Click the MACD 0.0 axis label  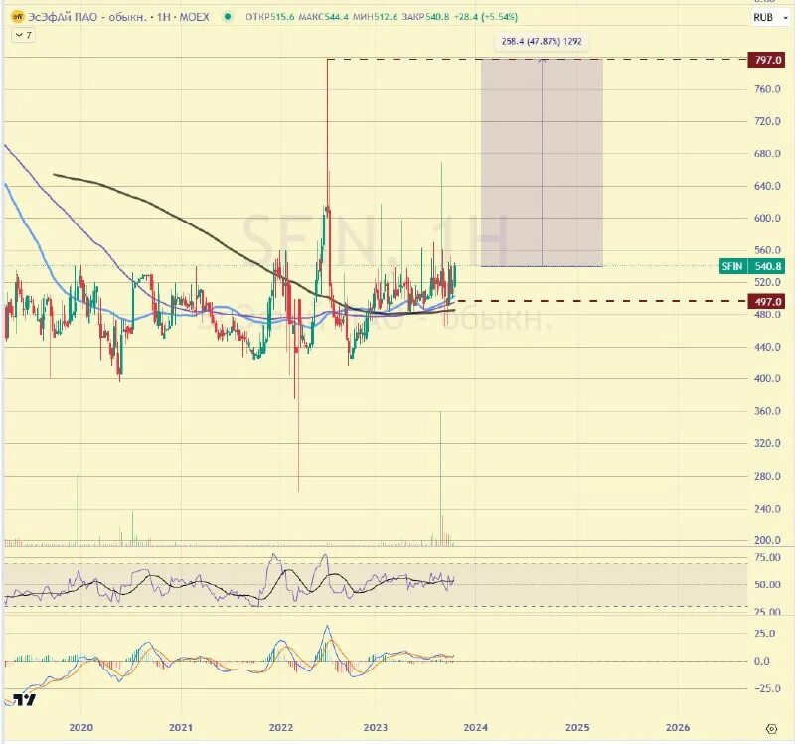click(x=762, y=661)
